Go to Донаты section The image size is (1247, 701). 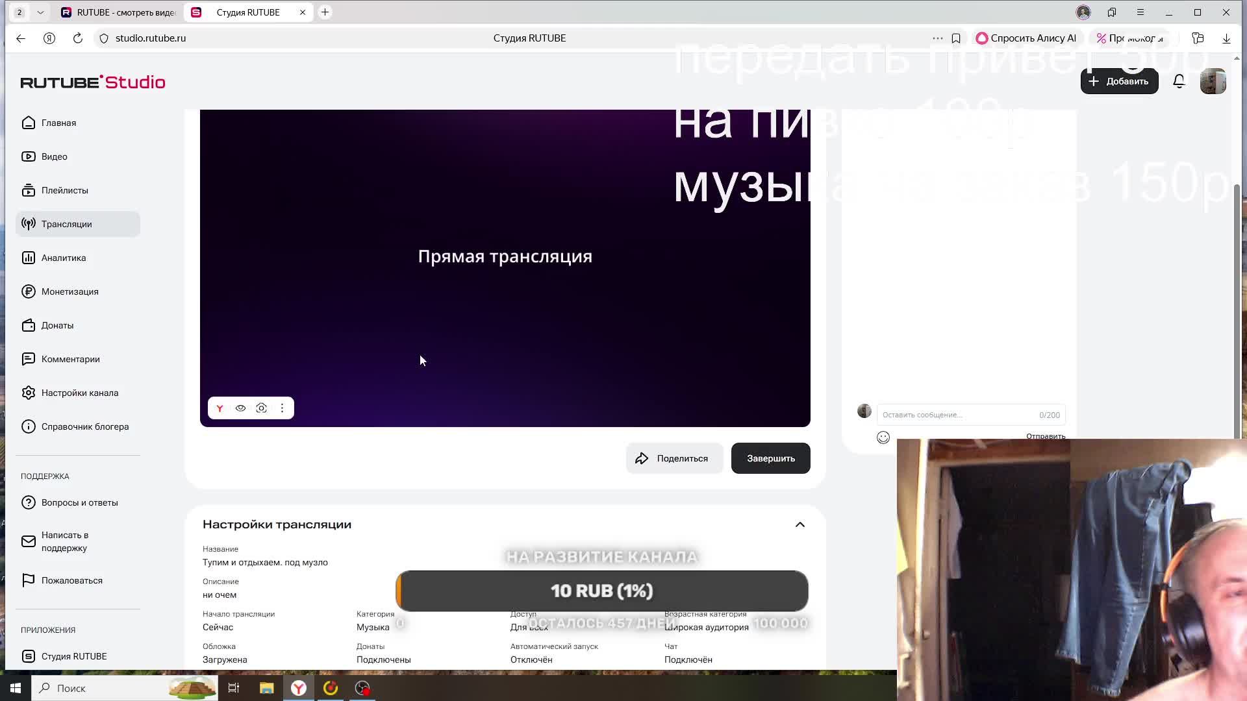pos(57,325)
